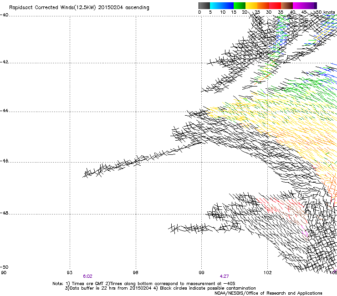Screen dimensions: 337x296
Task: Click the red 30-35 knots legend swatch
Action: 275,5
